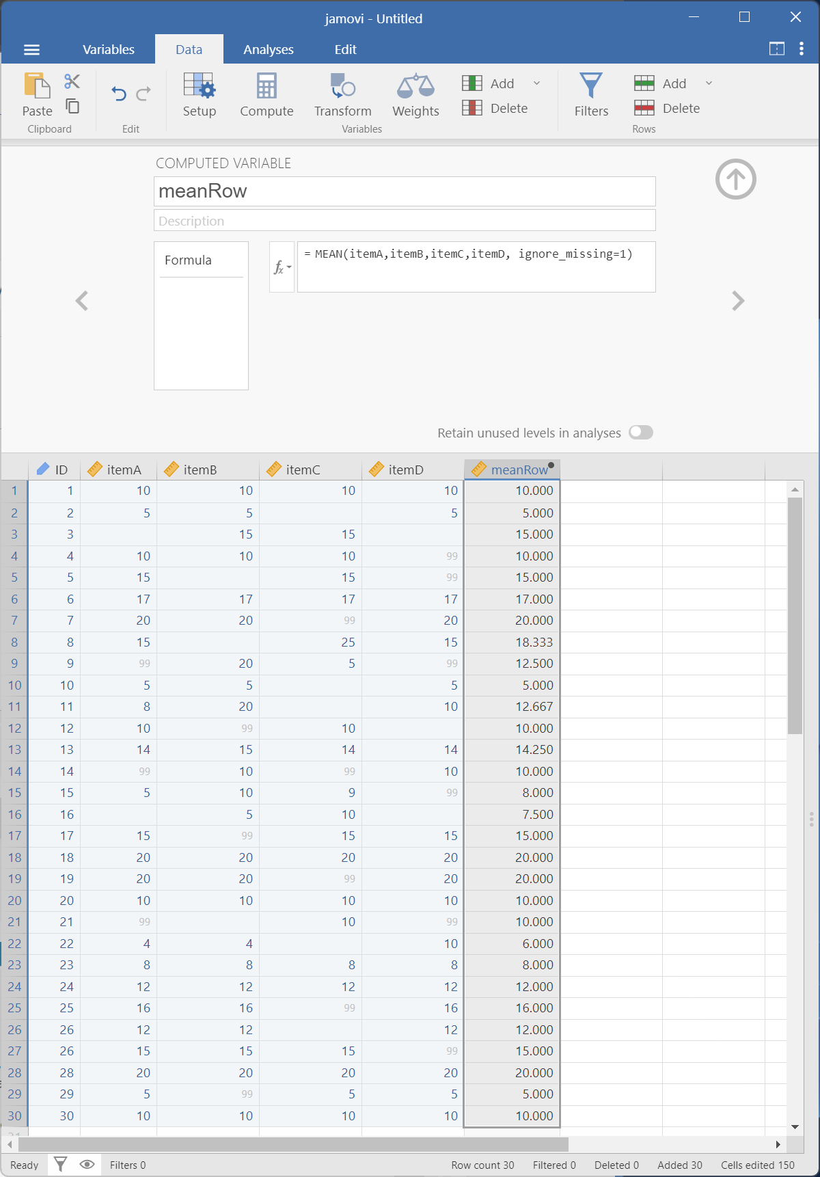Go to next variable with right chevron
820x1177 pixels.
coord(738,301)
